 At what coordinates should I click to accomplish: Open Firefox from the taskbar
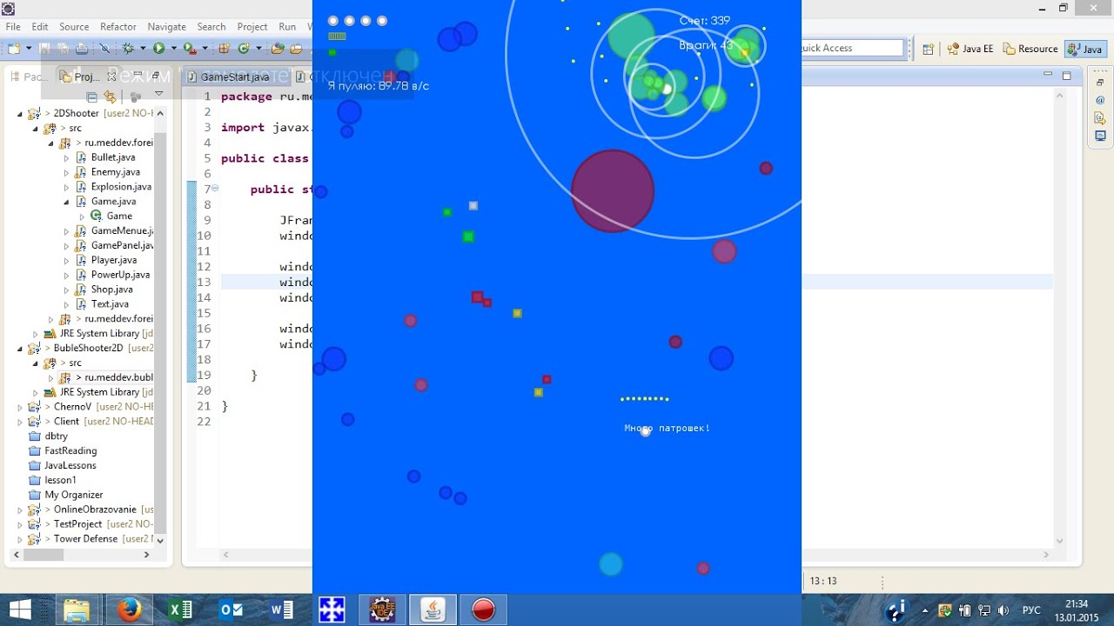click(x=129, y=609)
